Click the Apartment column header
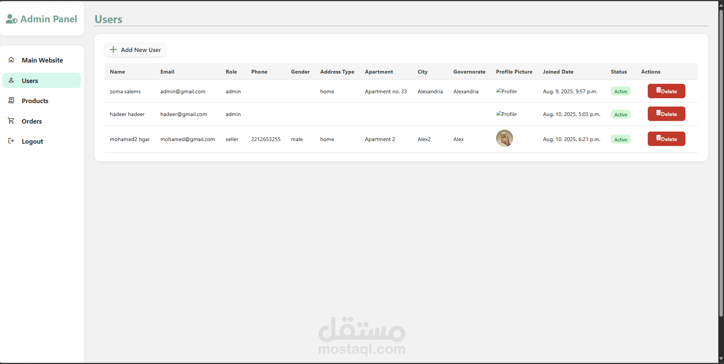 coord(379,72)
